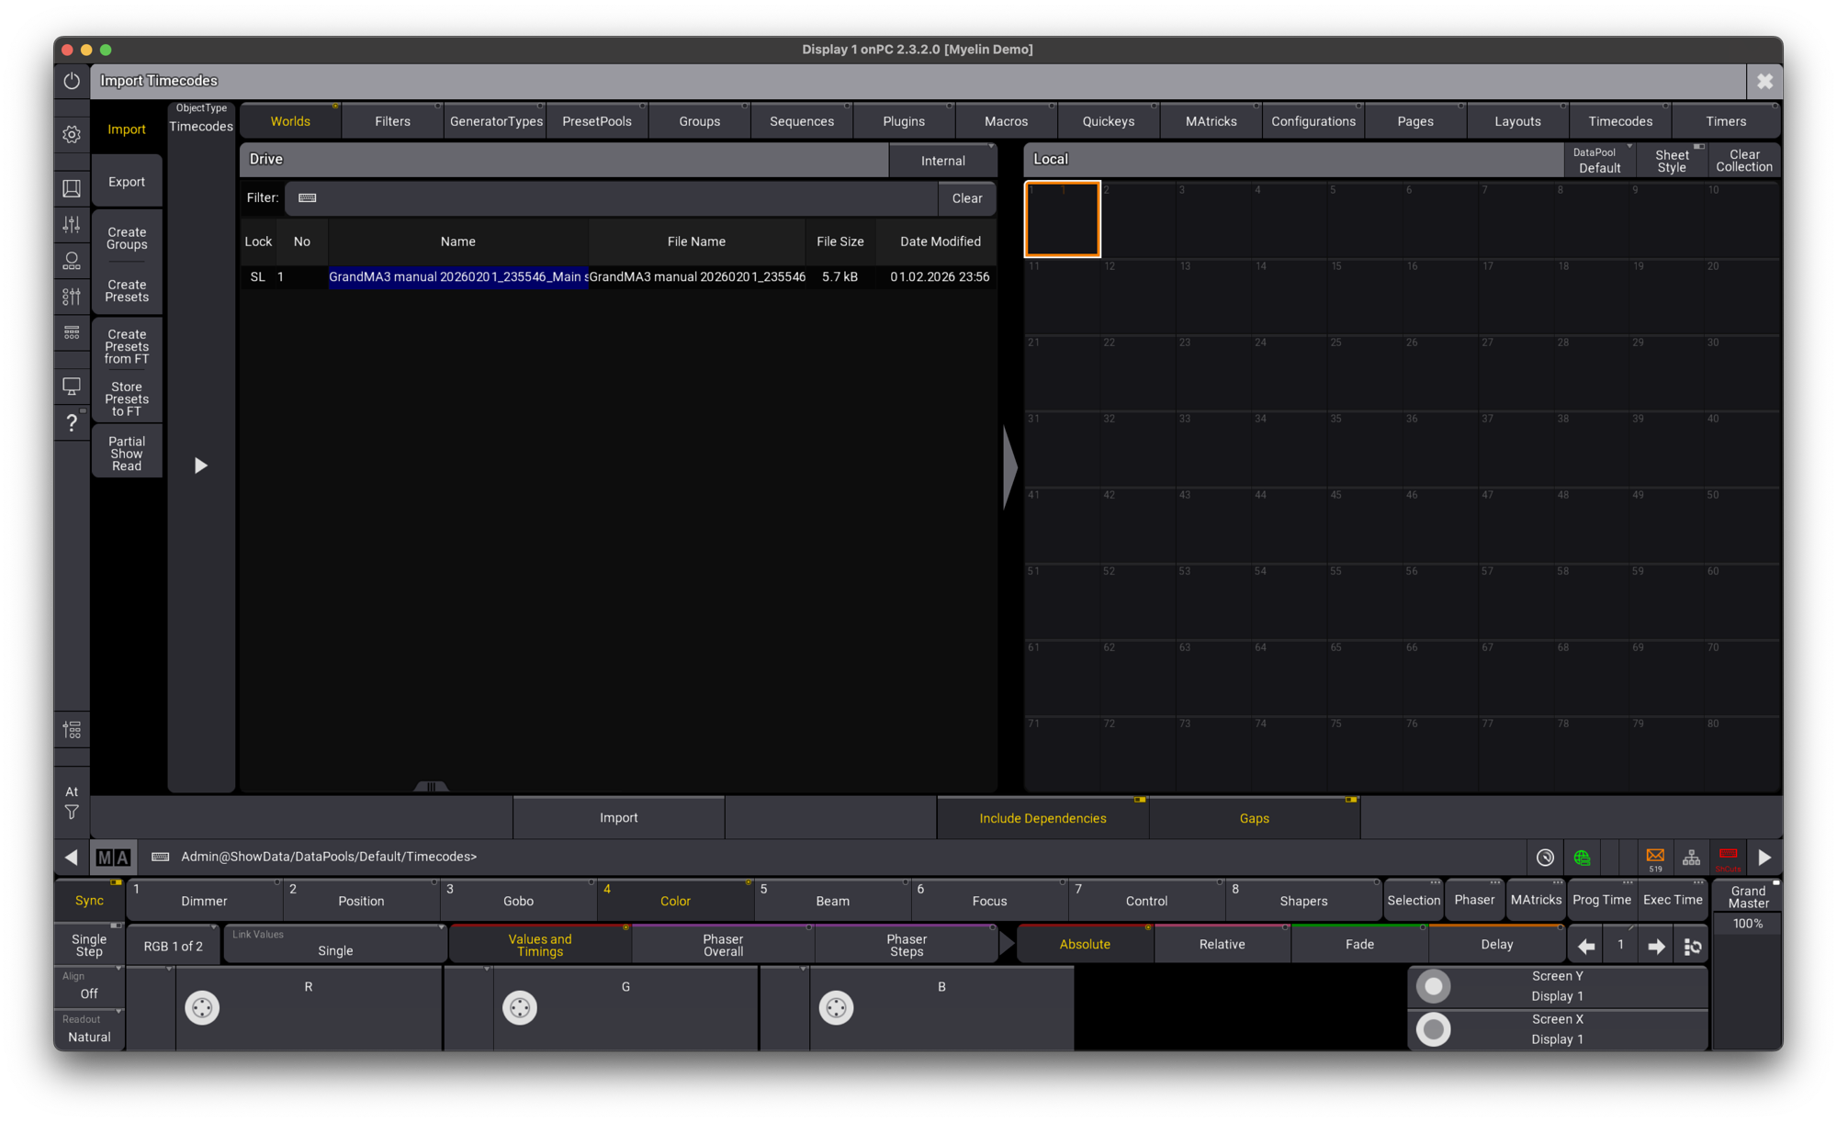Image resolution: width=1837 pixels, height=1122 pixels.
Task: Open the clock icon in command line bar
Action: 1545,857
